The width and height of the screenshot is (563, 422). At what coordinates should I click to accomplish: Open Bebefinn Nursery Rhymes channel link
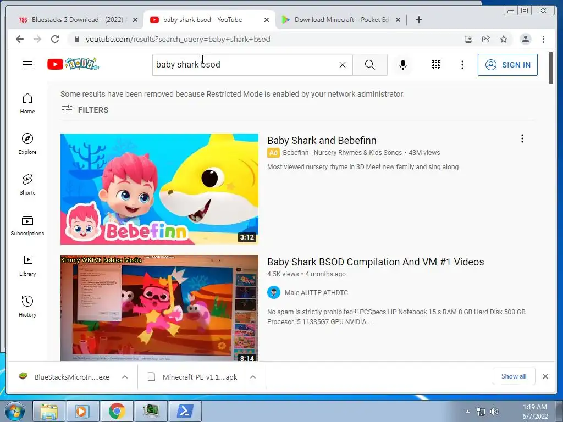pyautogui.click(x=342, y=153)
